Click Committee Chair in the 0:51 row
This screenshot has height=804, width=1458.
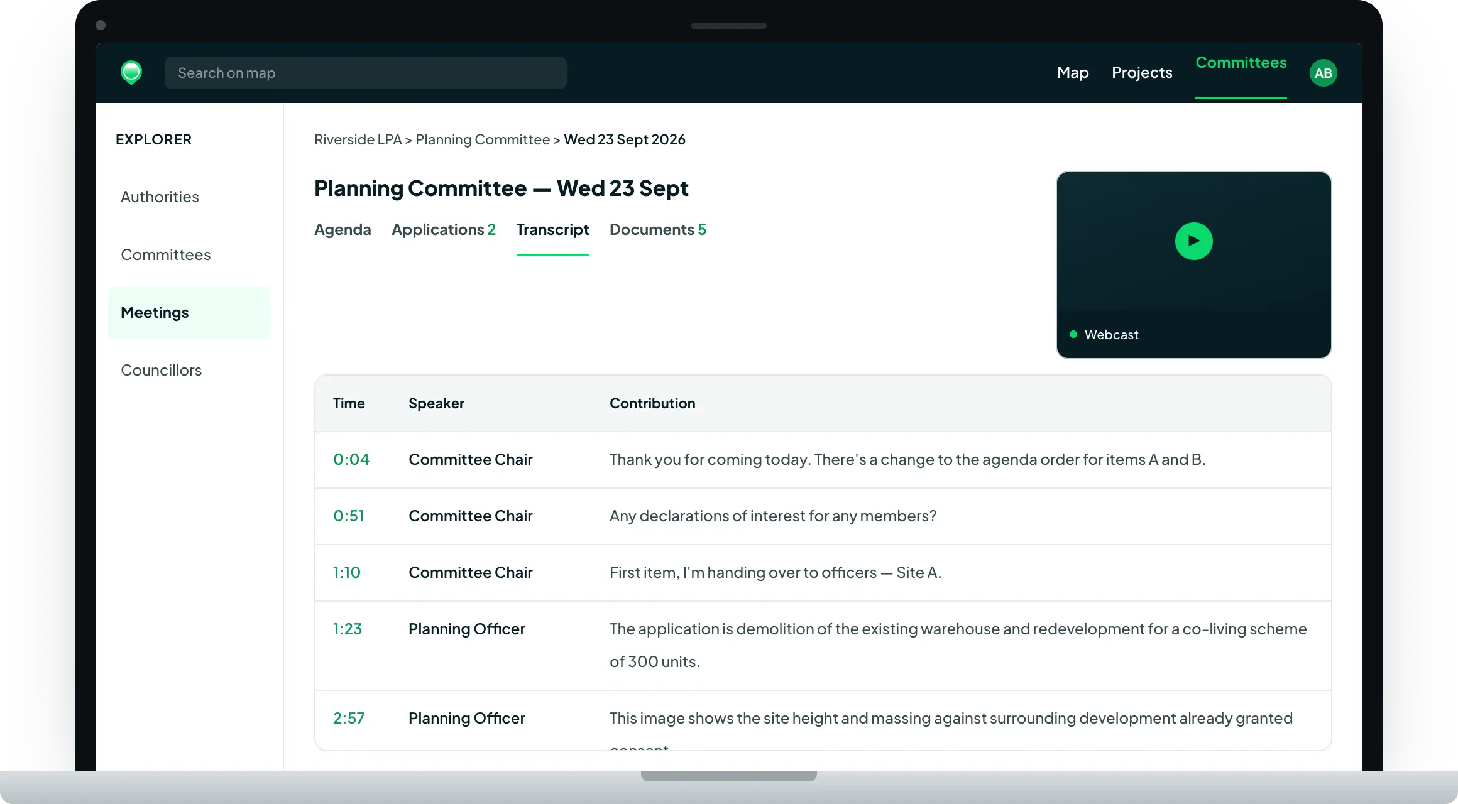point(471,516)
